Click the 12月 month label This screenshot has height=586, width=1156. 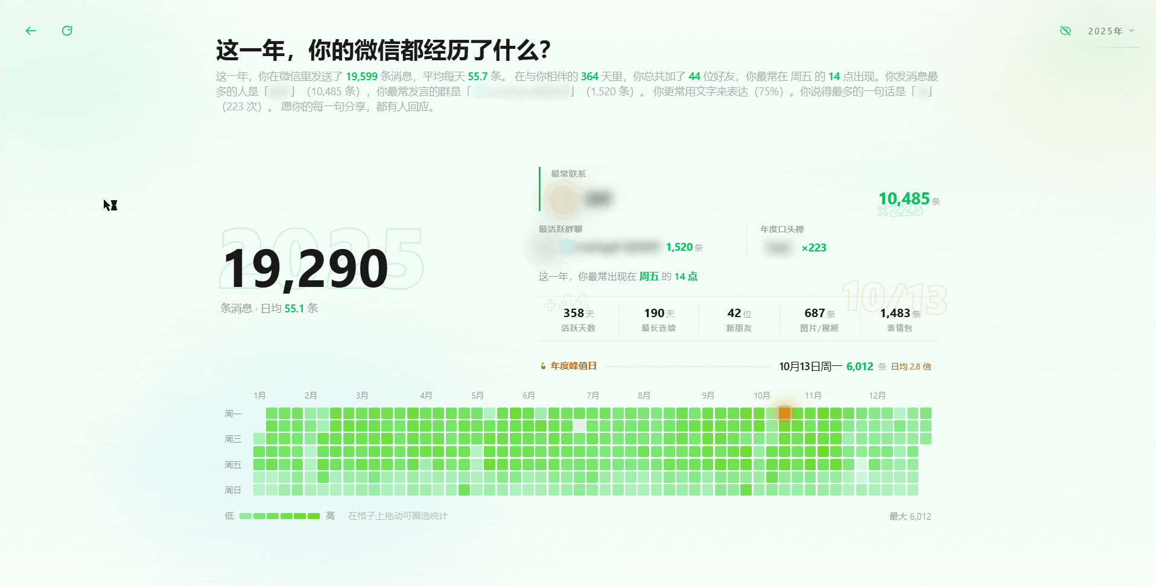(x=877, y=395)
